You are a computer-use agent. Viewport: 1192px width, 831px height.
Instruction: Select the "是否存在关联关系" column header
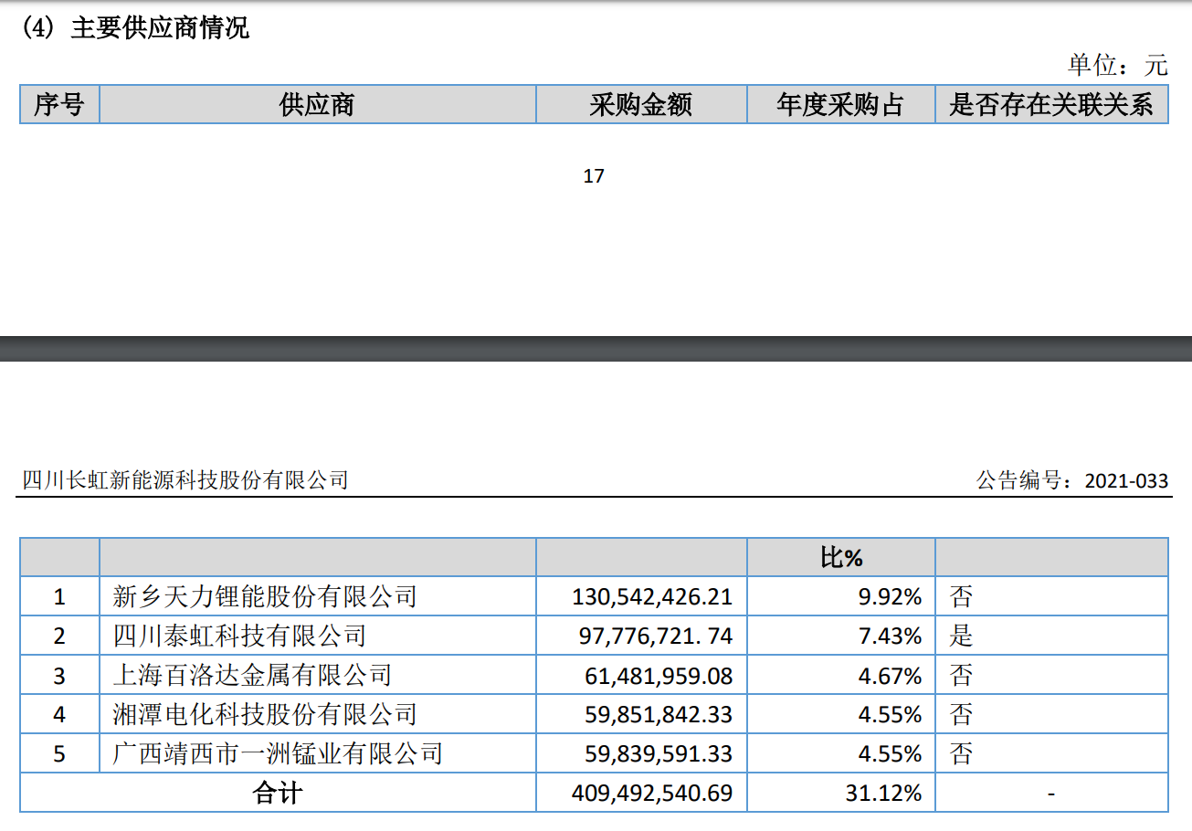pyautogui.click(x=1051, y=105)
